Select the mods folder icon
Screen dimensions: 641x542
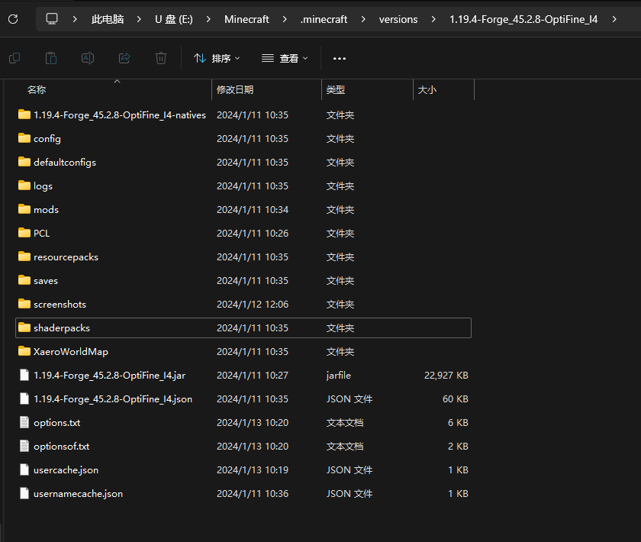click(24, 209)
